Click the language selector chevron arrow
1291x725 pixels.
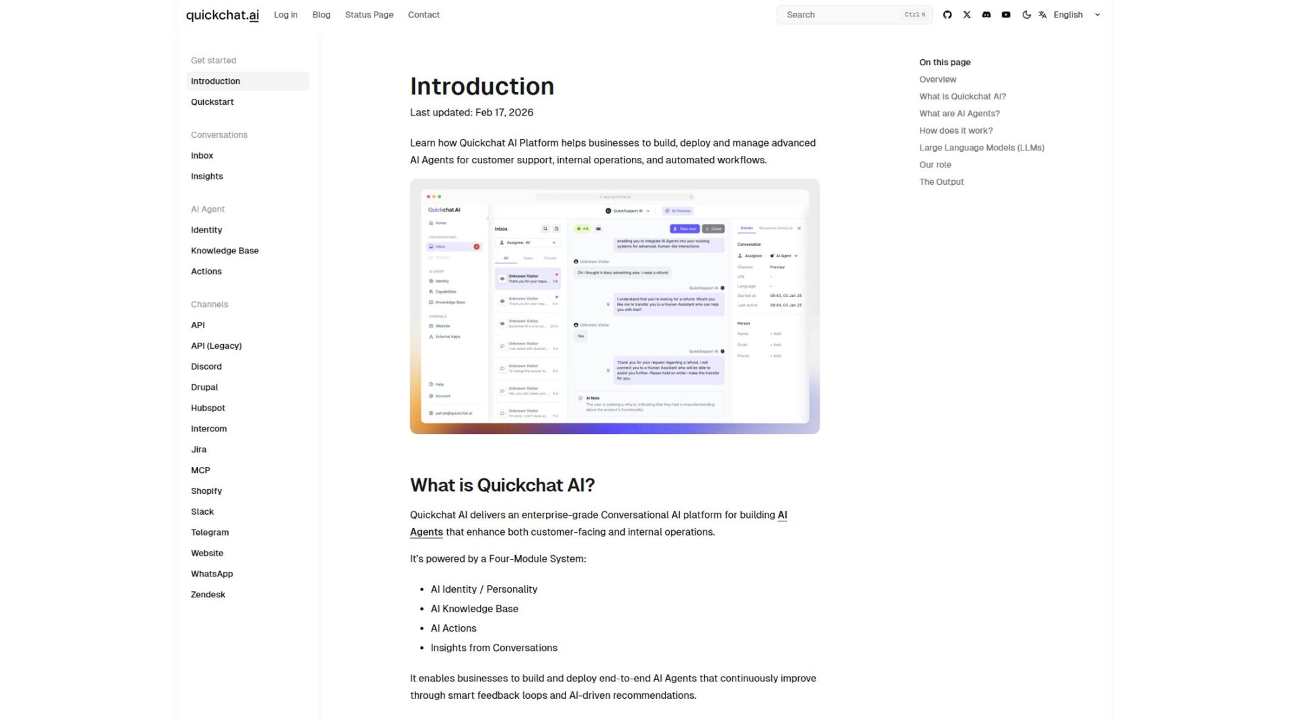[x=1097, y=15]
